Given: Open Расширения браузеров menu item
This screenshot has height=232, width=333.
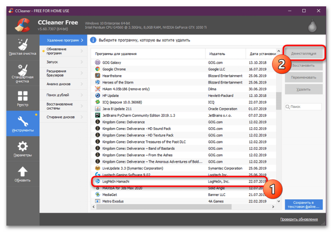Looking at the screenshot, I should (63, 73).
